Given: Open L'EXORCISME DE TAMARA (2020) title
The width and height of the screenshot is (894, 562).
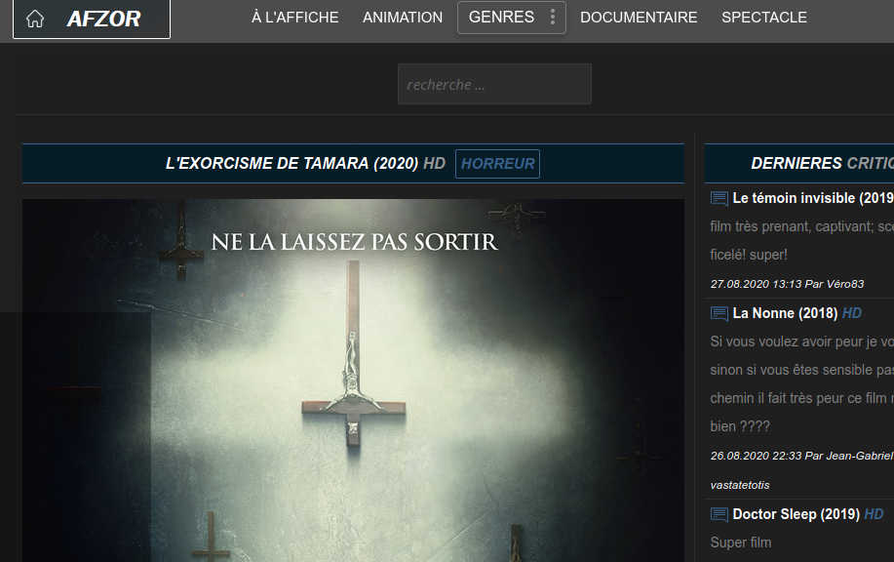Looking at the screenshot, I should [x=292, y=163].
